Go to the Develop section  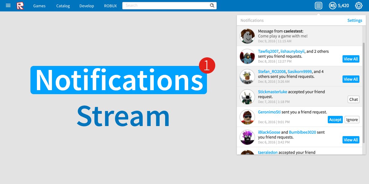click(87, 6)
